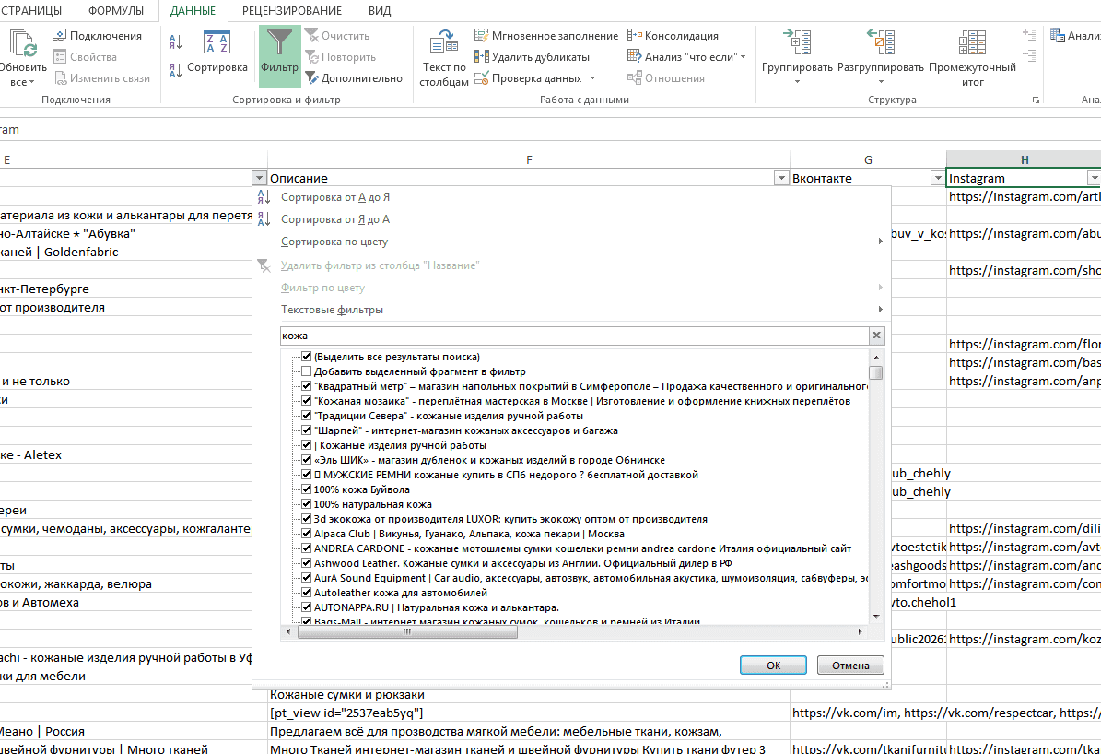Click Изменить связи edit links
Screen dimensions: 1101x754
(x=102, y=78)
